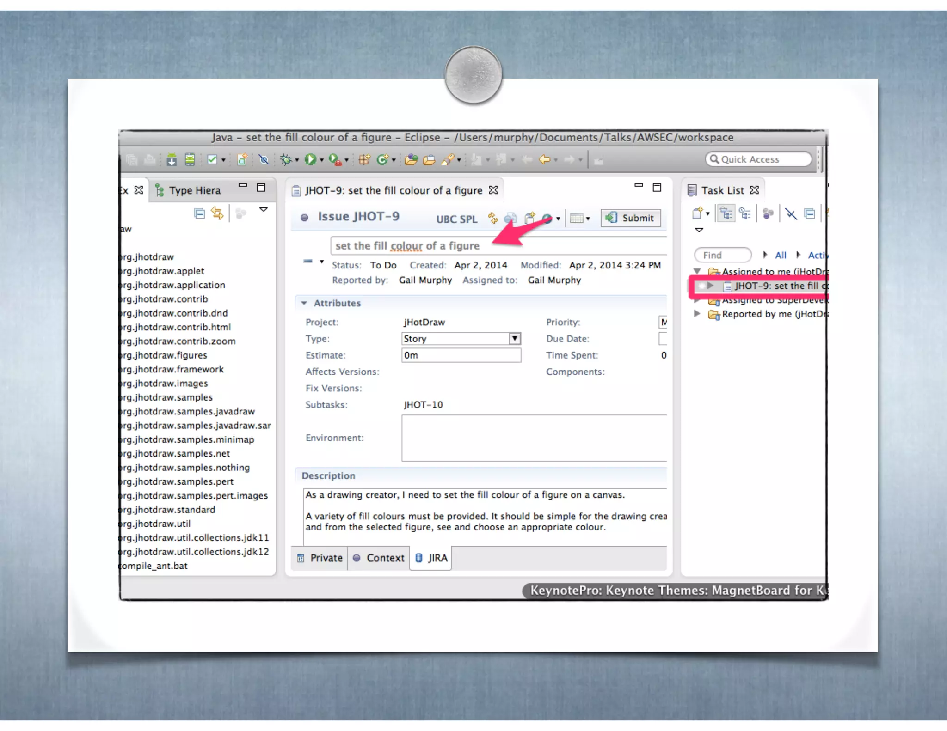
Task: Click the Debug bug icon in toolbar
Action: pos(286,160)
